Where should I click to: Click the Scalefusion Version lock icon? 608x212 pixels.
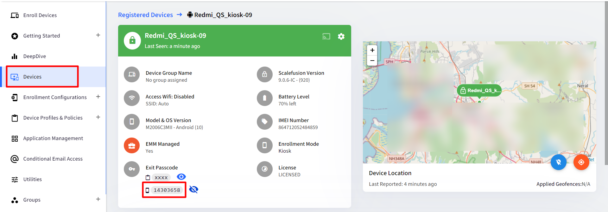(x=265, y=74)
